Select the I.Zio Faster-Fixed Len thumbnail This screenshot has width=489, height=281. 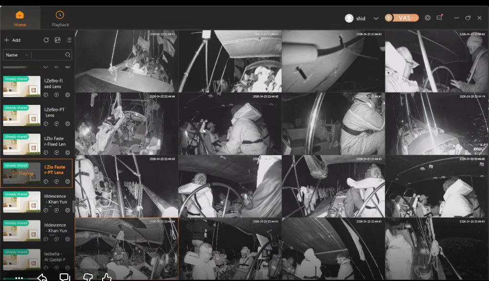pos(22,144)
